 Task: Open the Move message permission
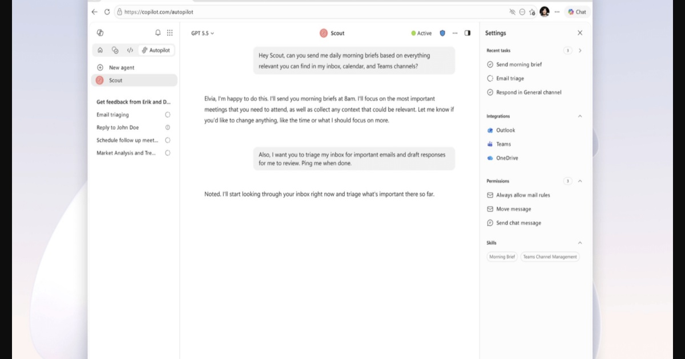coord(513,209)
